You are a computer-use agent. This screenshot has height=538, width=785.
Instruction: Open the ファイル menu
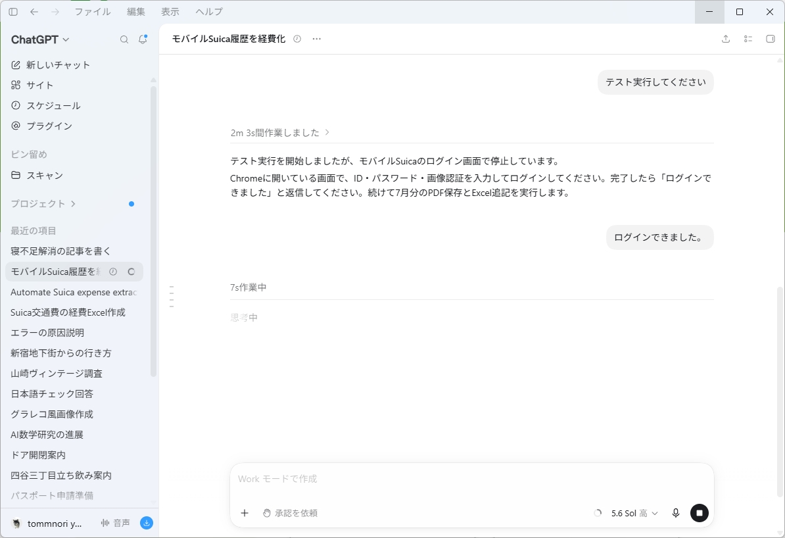coord(93,12)
